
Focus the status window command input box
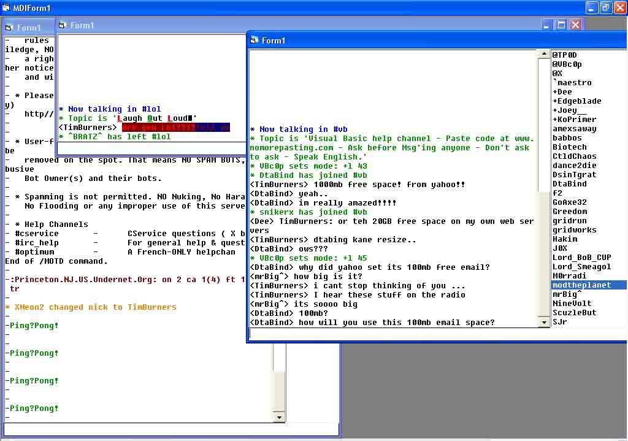pos(170,429)
